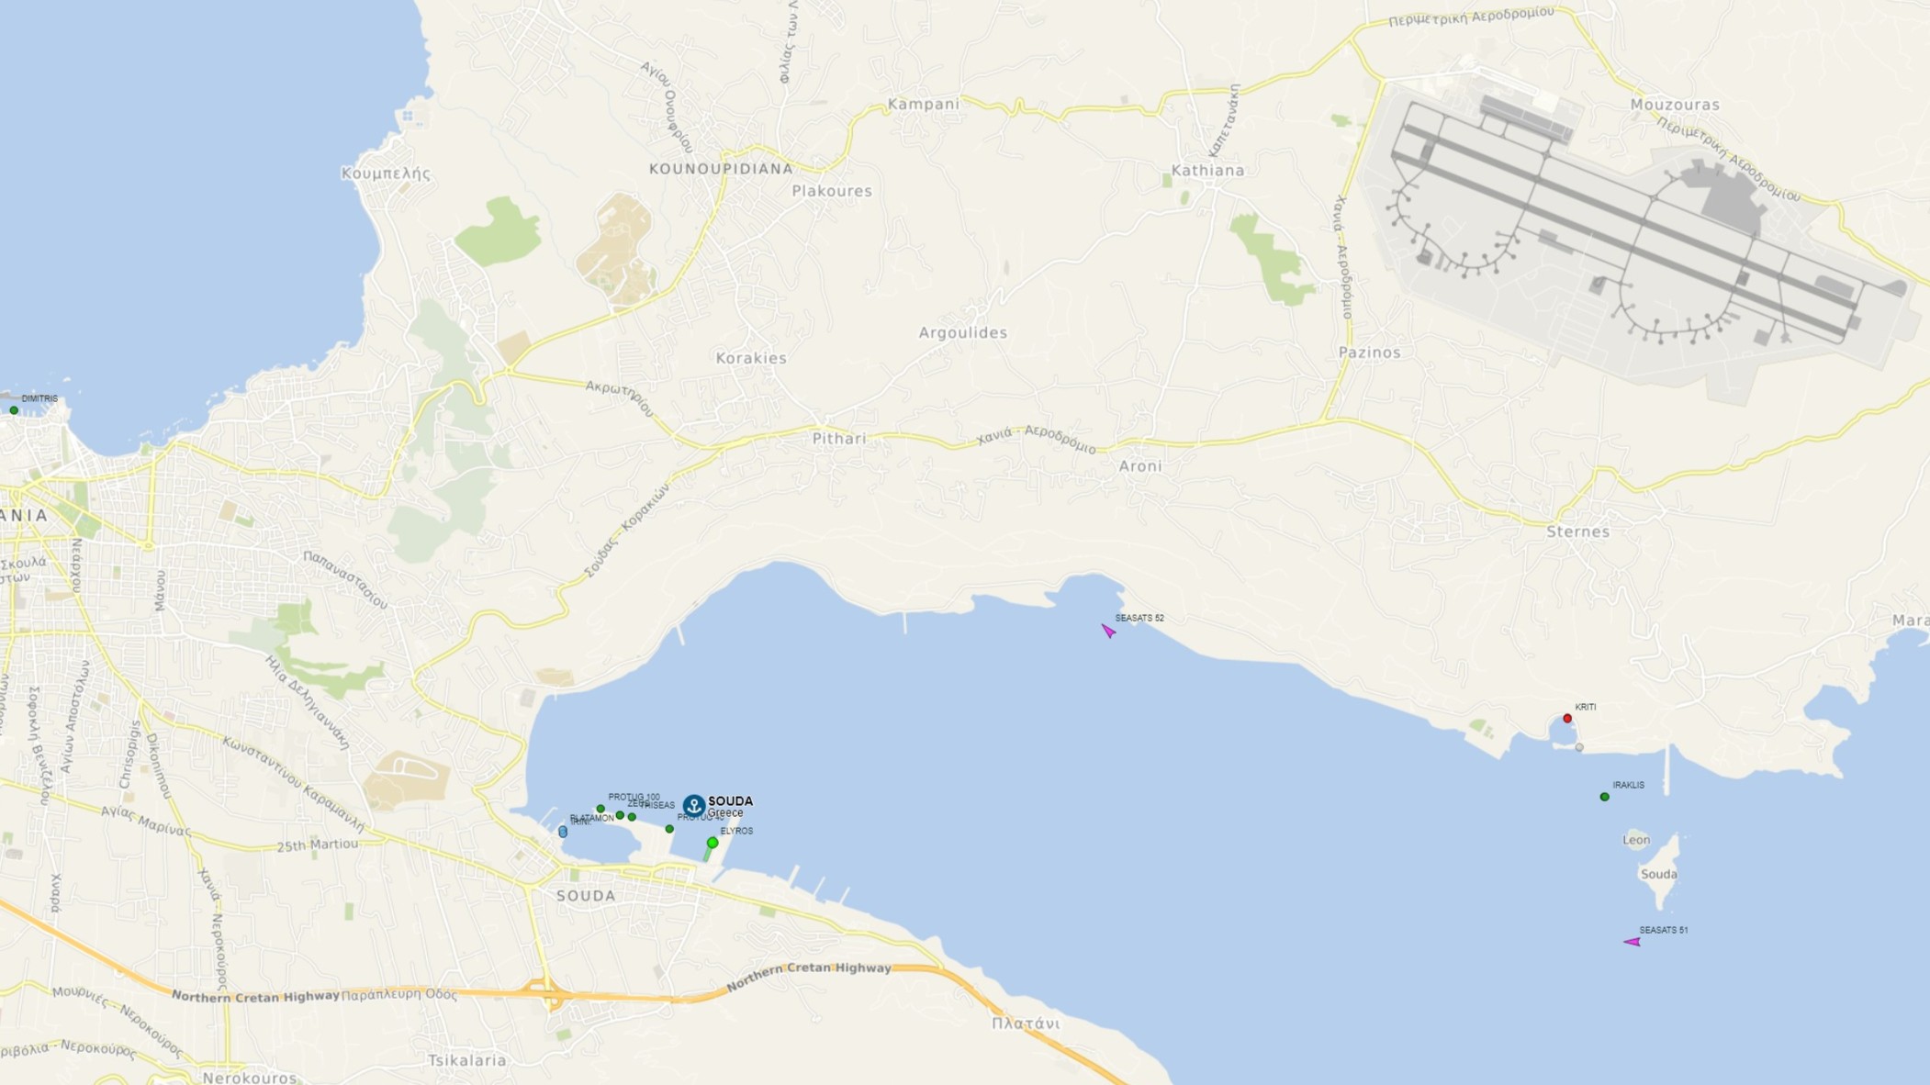Click the ELYROS vessel name label

coord(736,831)
